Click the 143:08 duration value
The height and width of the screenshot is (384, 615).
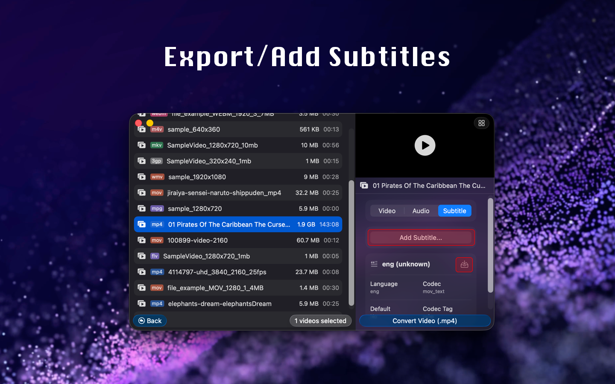pos(329,224)
